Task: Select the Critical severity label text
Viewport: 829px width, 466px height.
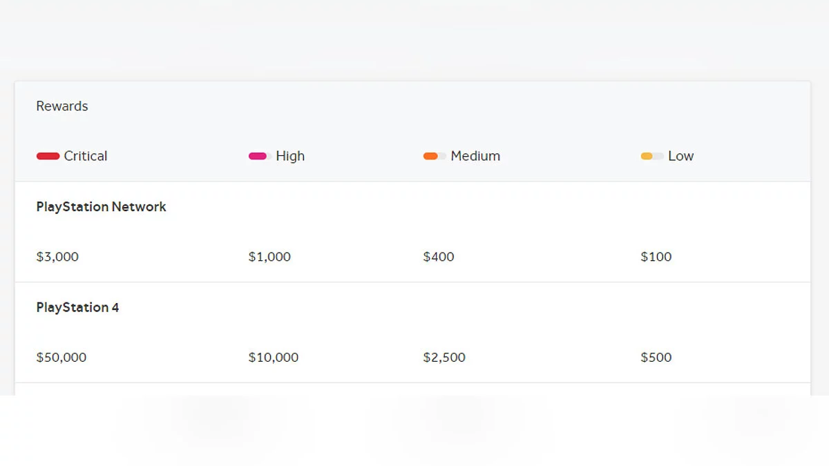Action: pyautogui.click(x=86, y=156)
